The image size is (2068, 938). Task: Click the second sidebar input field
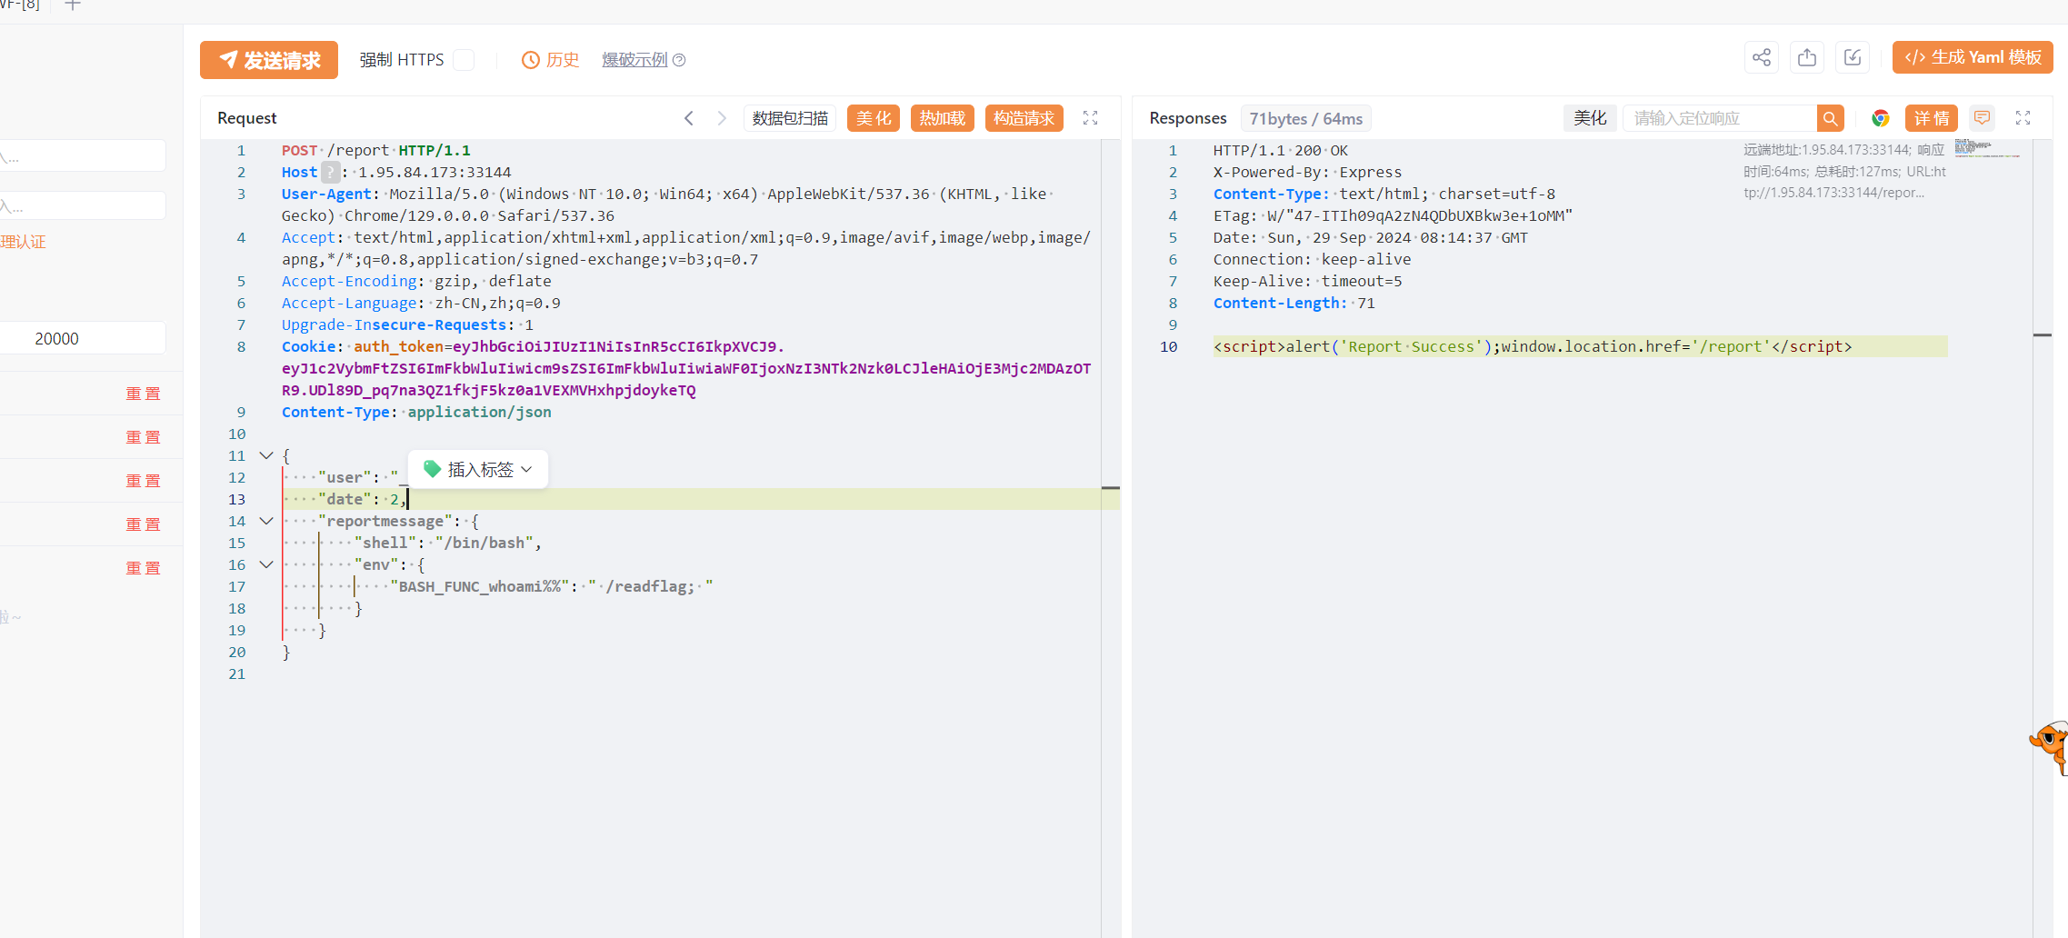click(x=82, y=205)
